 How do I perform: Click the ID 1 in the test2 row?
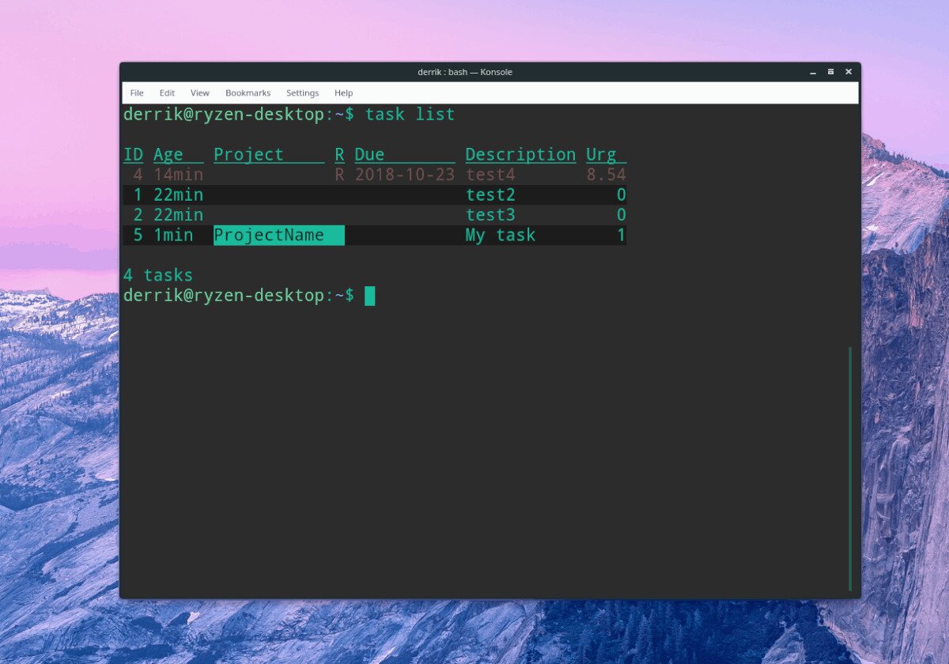point(138,195)
